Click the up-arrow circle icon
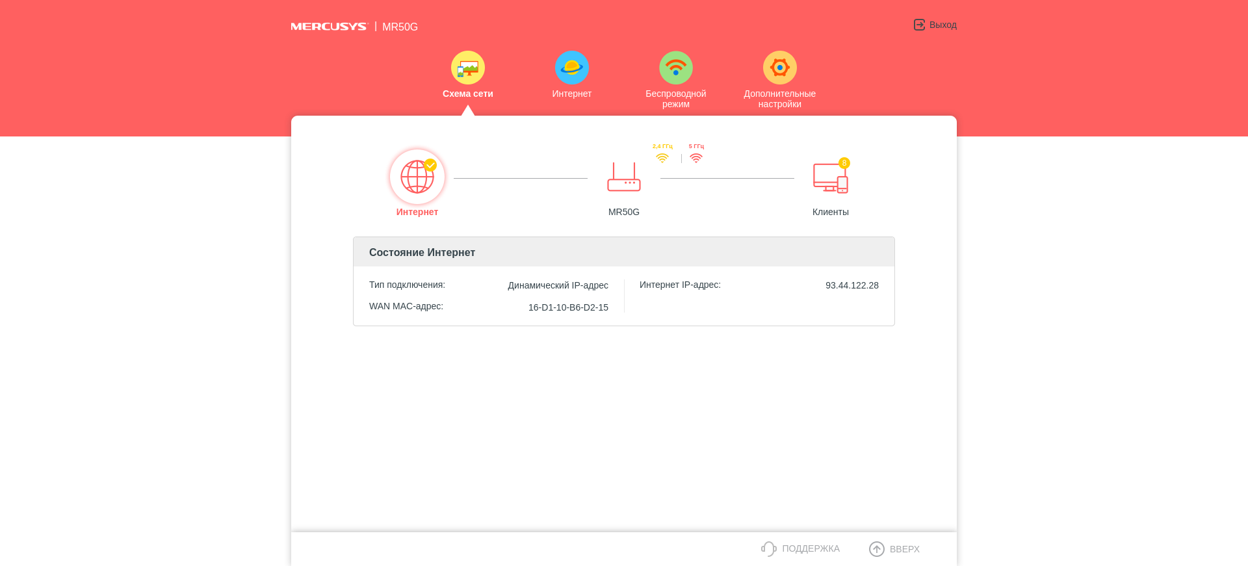This screenshot has width=1248, height=566. (x=877, y=549)
